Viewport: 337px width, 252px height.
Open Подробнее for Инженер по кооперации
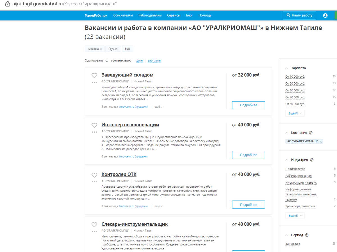pos(249,155)
